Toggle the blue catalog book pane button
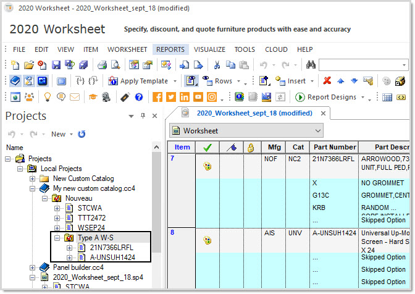415x294 pixels. [x=15, y=81]
